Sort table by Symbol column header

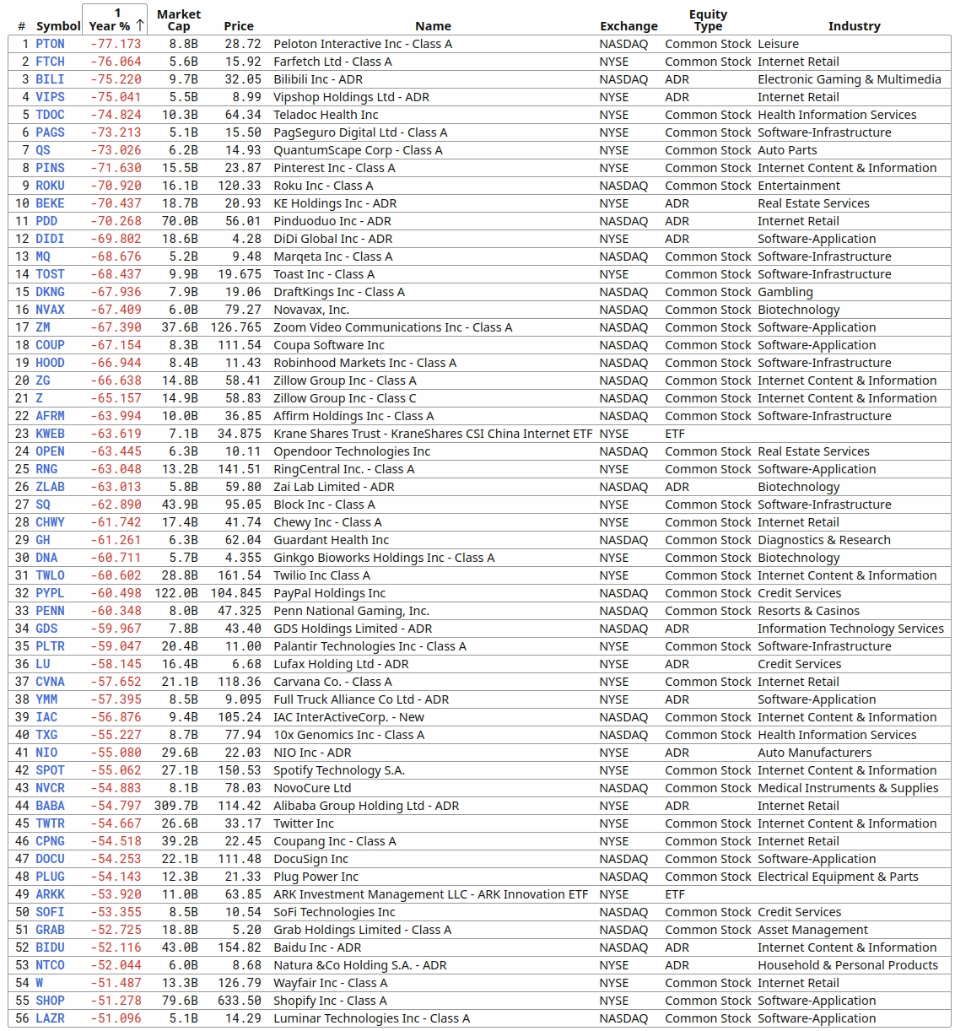pos(58,26)
